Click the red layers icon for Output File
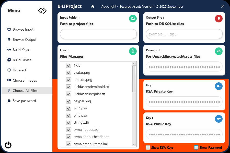This screenshot has height=153, width=230. 219,19
